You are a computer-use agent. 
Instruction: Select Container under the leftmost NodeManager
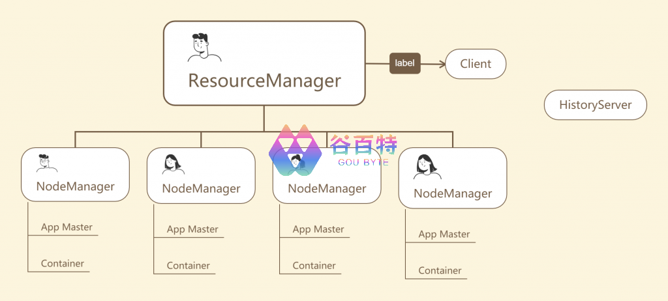click(x=63, y=264)
